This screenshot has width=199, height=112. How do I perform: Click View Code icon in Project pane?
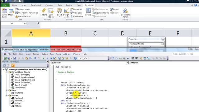point(4,66)
